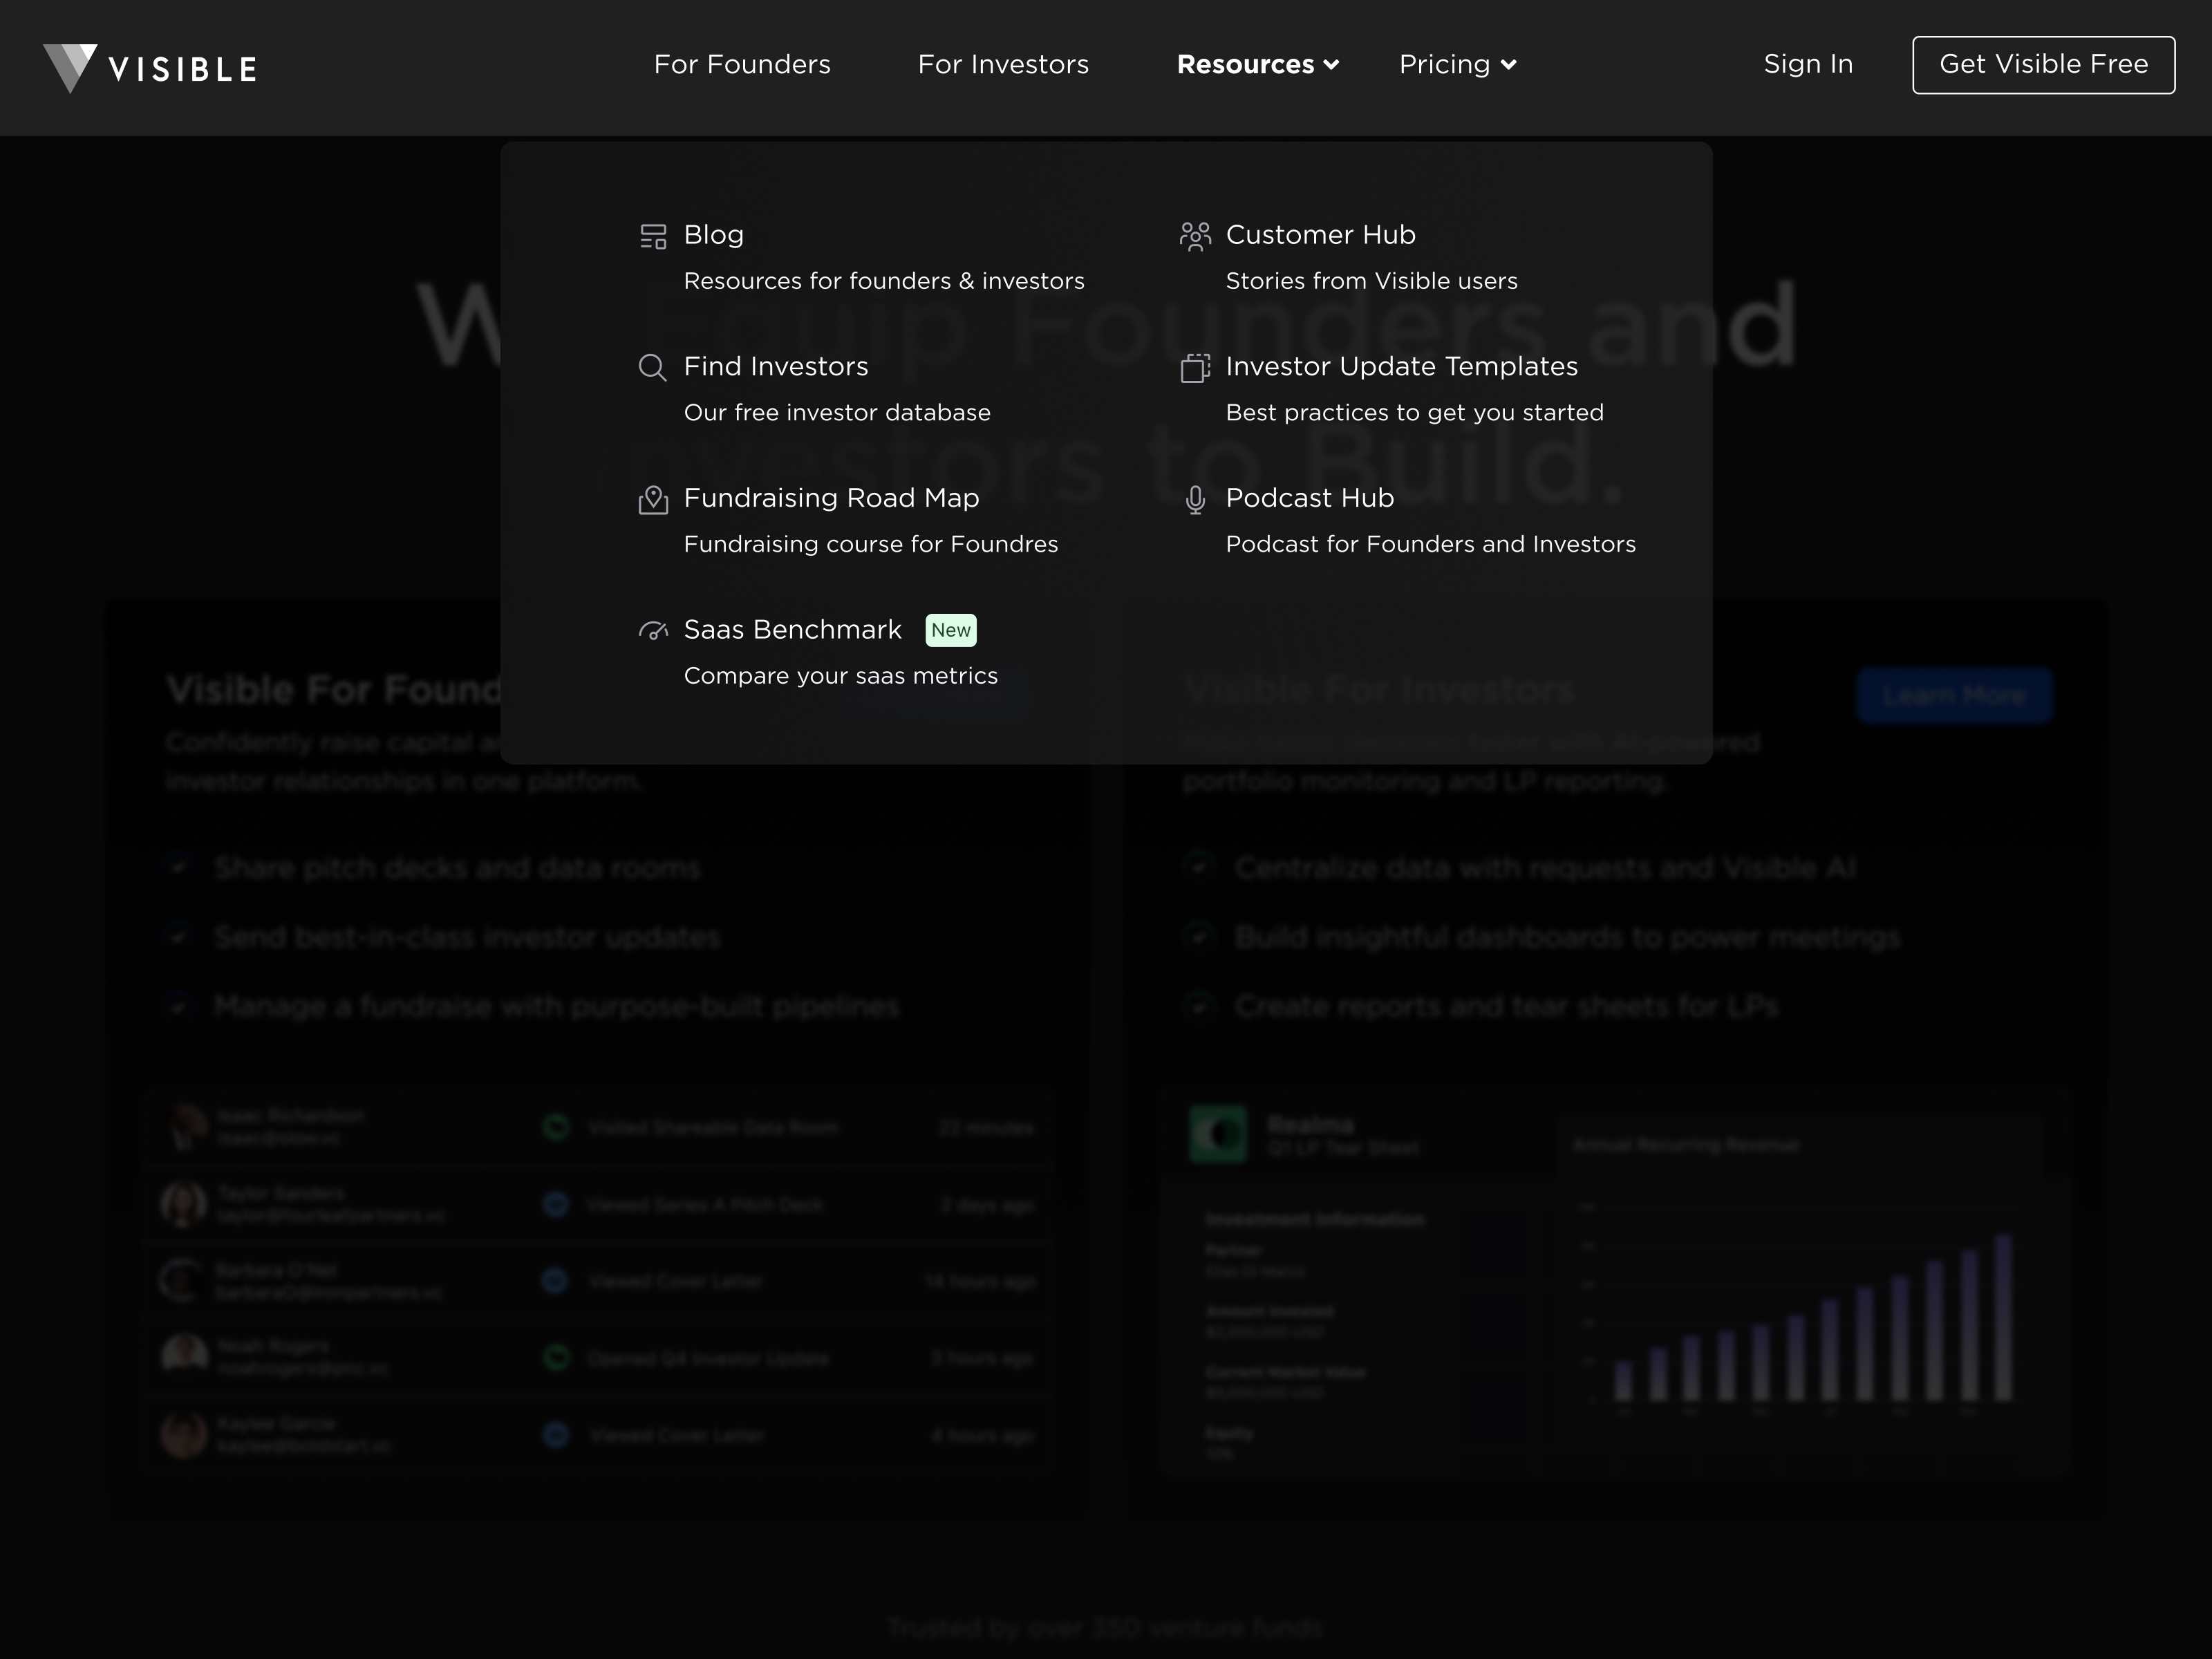Click 'Stories from Visible users' text
The height and width of the screenshot is (1659, 2212).
[x=1371, y=281]
